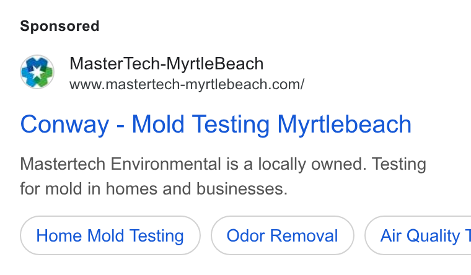Click the word 'Home' in the first chip
This screenshot has width=471, height=275.
tap(59, 236)
